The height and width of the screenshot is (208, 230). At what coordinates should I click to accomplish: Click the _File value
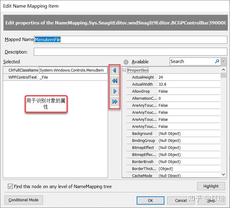44,77
